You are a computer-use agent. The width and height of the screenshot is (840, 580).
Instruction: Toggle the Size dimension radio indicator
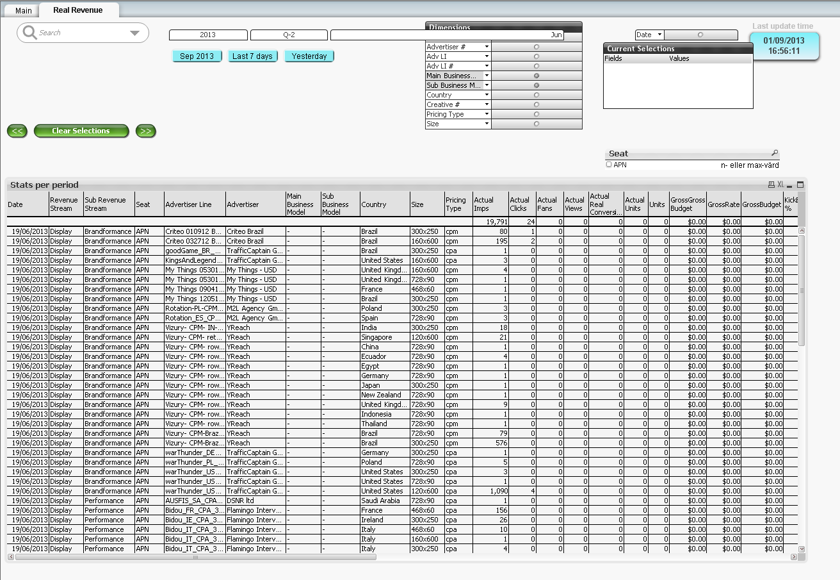pyautogui.click(x=537, y=124)
